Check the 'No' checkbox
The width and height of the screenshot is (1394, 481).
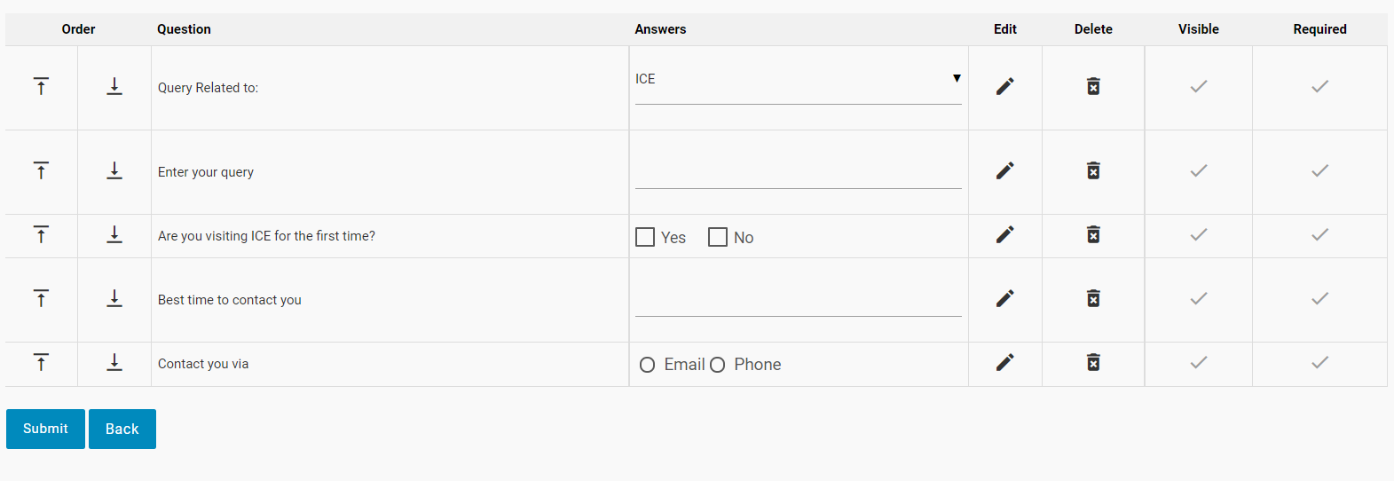click(x=718, y=237)
